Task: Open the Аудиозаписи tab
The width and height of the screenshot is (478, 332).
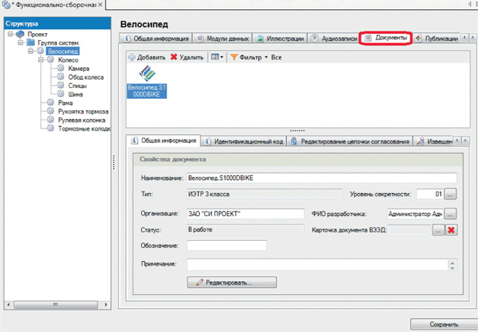Action: coord(334,39)
